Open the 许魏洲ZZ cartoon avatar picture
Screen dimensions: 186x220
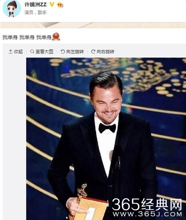[12, 9]
